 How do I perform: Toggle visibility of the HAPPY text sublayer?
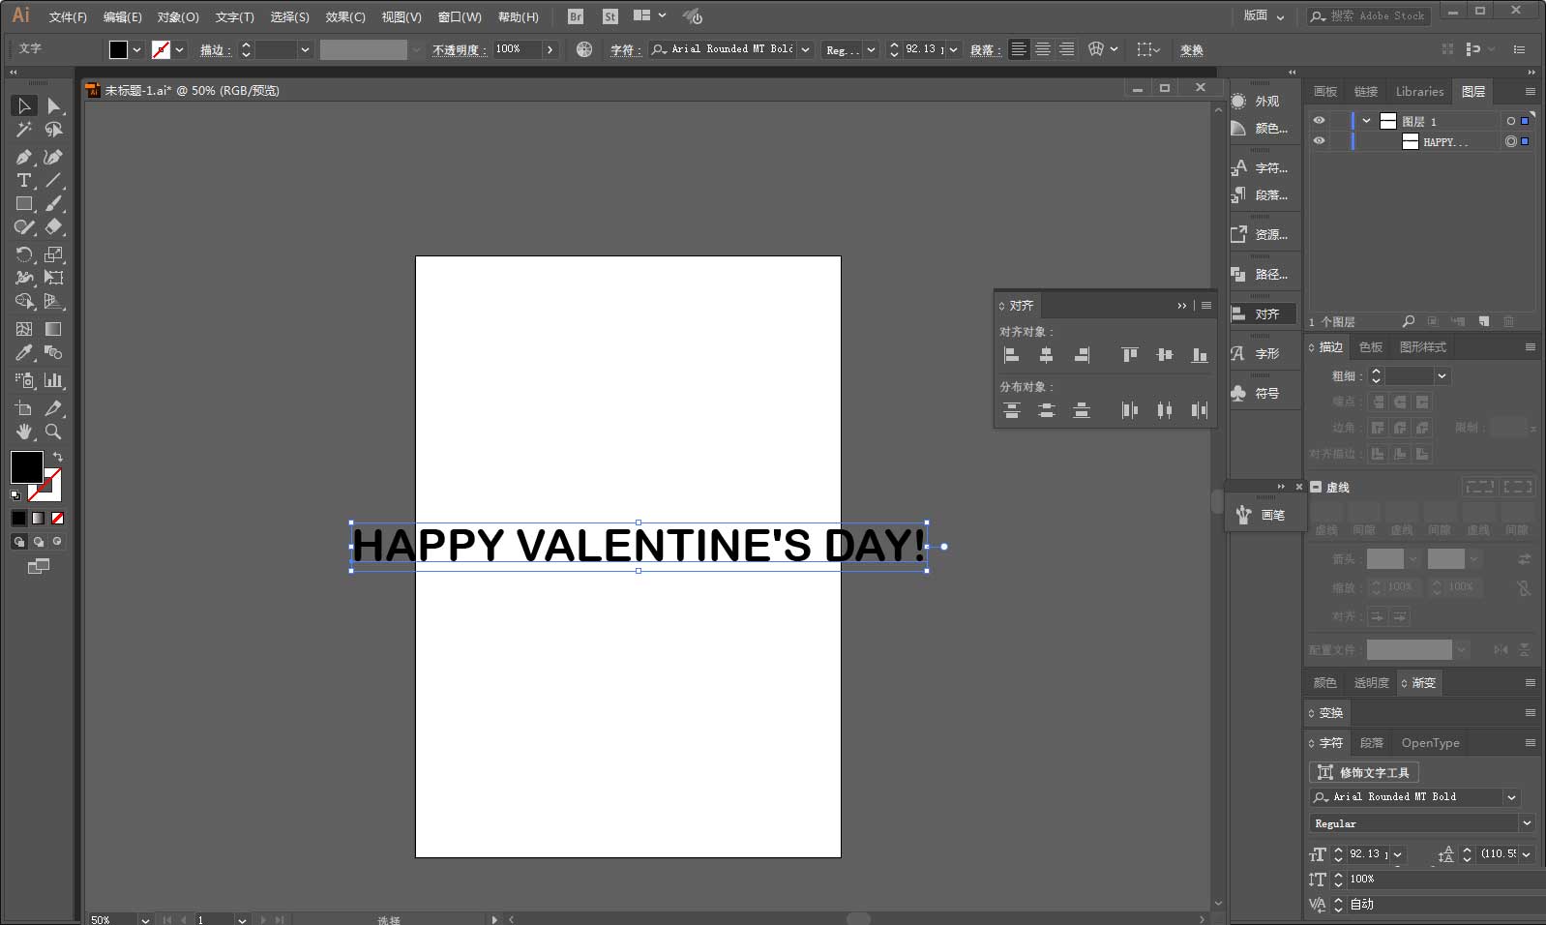[x=1319, y=141]
